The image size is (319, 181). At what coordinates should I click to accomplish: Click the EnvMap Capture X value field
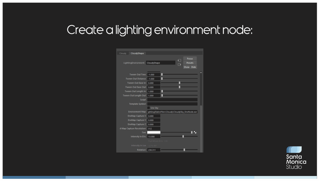tap(154, 116)
